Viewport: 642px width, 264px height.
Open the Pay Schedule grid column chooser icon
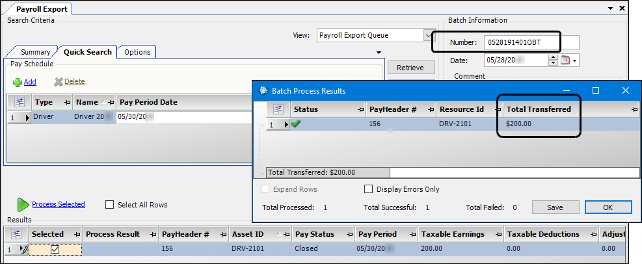coord(19,102)
